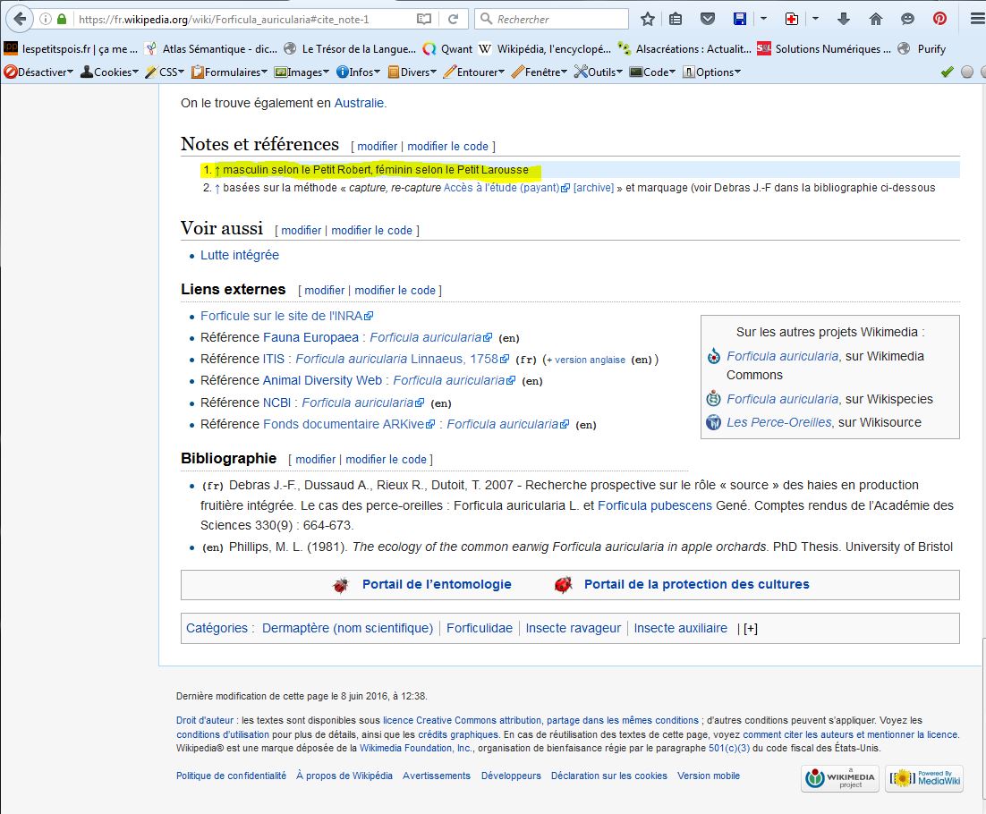
Task: Reload the page with the refresh icon
Action: [454, 19]
